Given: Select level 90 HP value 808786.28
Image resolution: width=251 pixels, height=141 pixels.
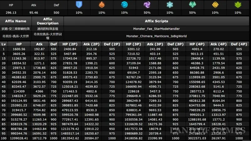Looking at the screenshot, I should (x=19, y=129).
